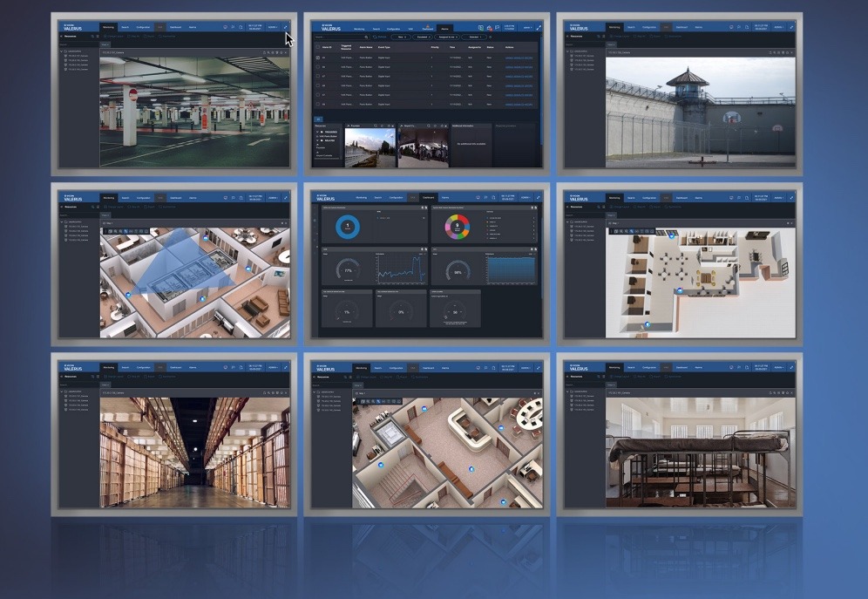Screen dimensions: 868x599
Task: Tick the select-all checkbox in alarms table header
Action: (x=317, y=48)
